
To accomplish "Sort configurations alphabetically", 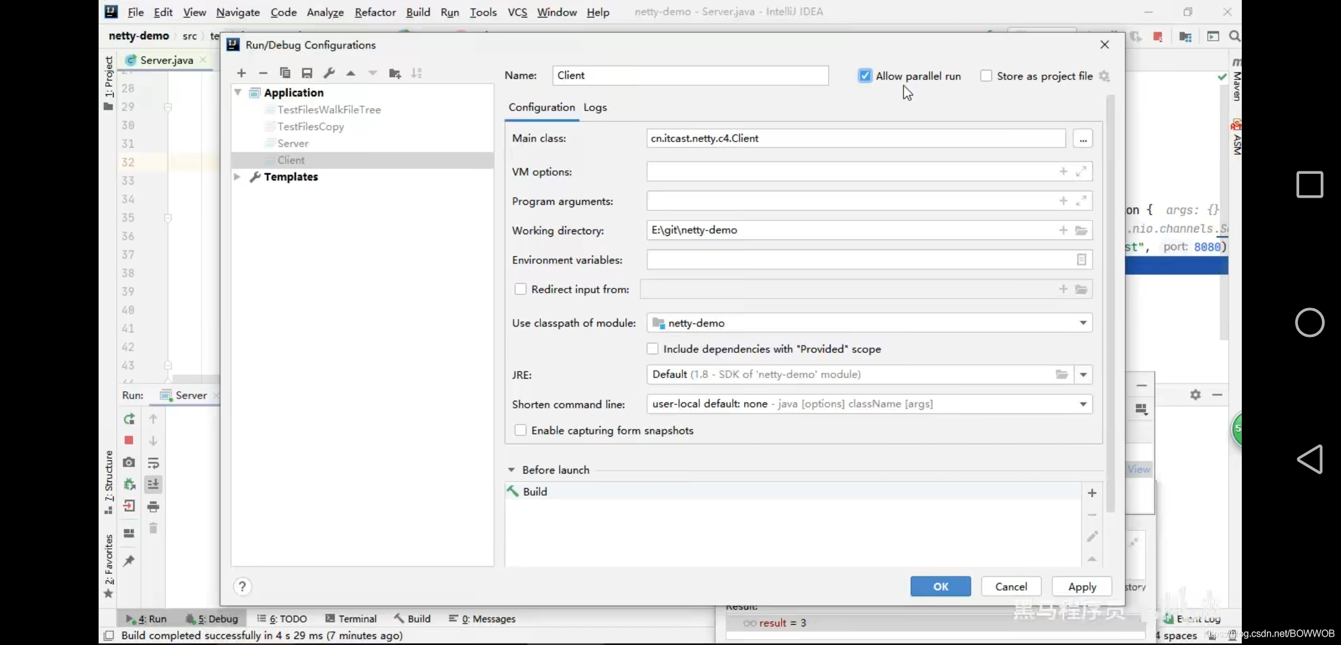I will coord(417,73).
